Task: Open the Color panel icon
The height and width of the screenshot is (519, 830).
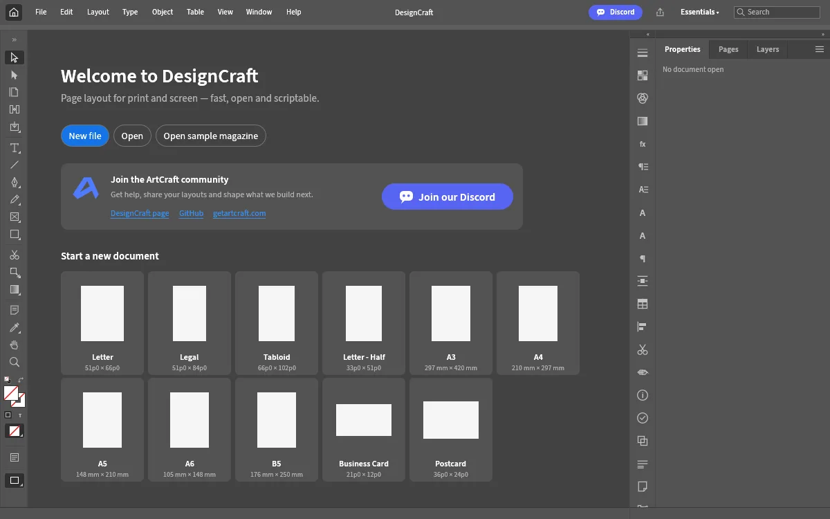Action: coord(643,98)
